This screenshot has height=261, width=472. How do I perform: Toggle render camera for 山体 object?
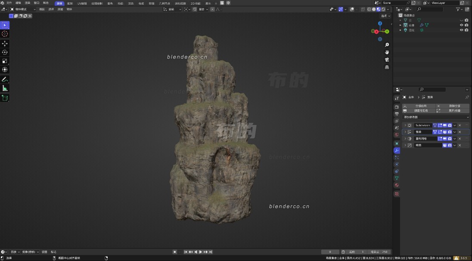[466, 25]
